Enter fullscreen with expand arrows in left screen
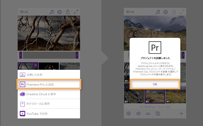 point(76,12)
